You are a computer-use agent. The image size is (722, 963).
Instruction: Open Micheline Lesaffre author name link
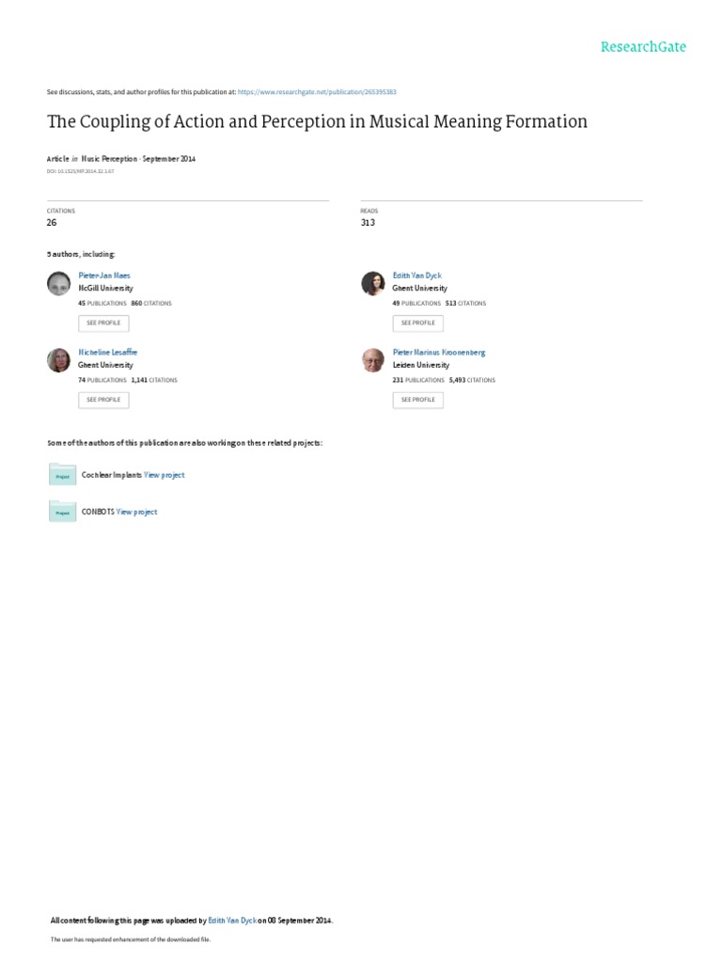pyautogui.click(x=107, y=353)
